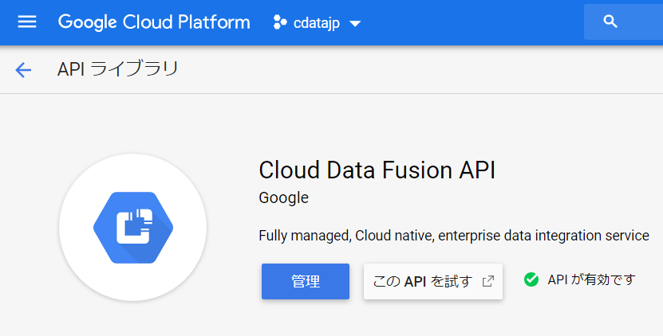The image size is (663, 336).
Task: Click the Google Cloud Platform logo text
Action: point(154,22)
